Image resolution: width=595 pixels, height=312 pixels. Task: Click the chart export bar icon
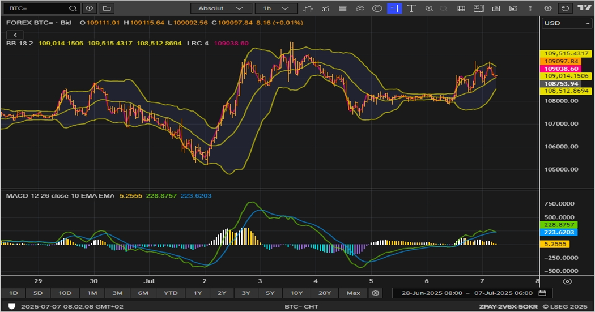point(513,8)
